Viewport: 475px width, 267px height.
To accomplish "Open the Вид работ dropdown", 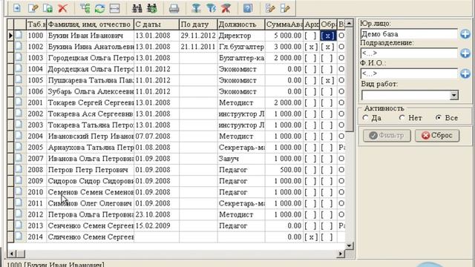I will [x=453, y=96].
